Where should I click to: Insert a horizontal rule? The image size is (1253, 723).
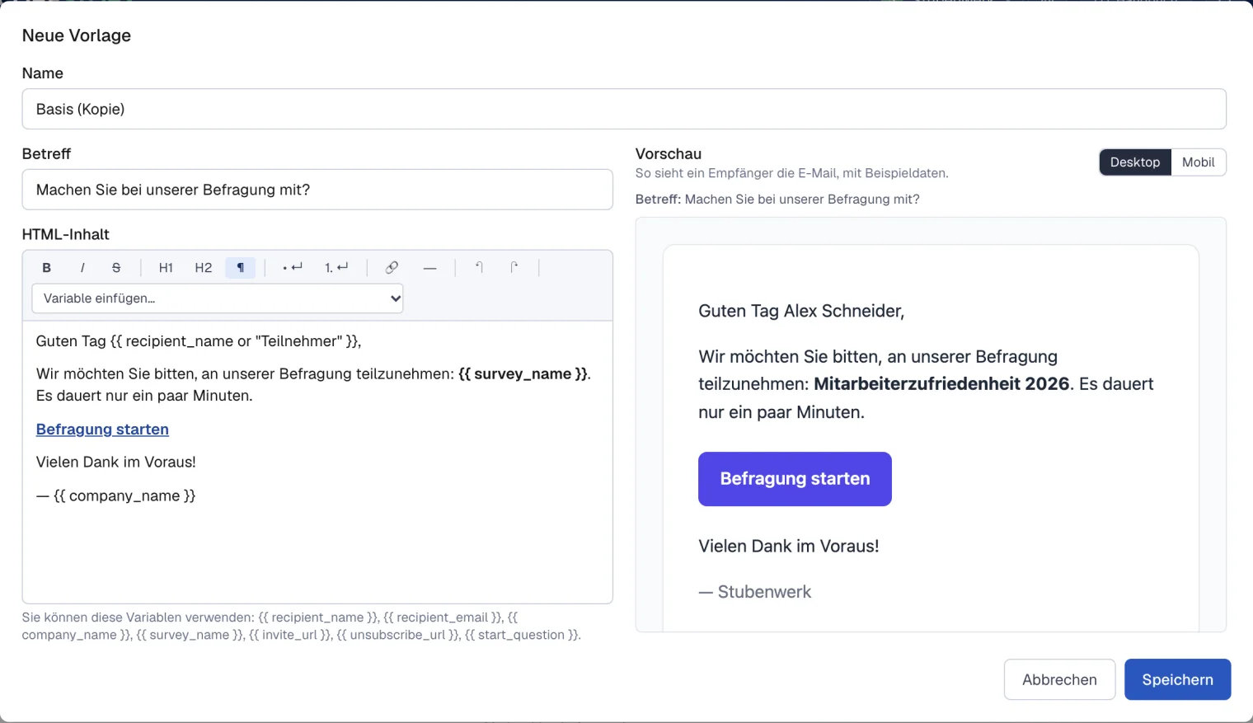point(429,268)
